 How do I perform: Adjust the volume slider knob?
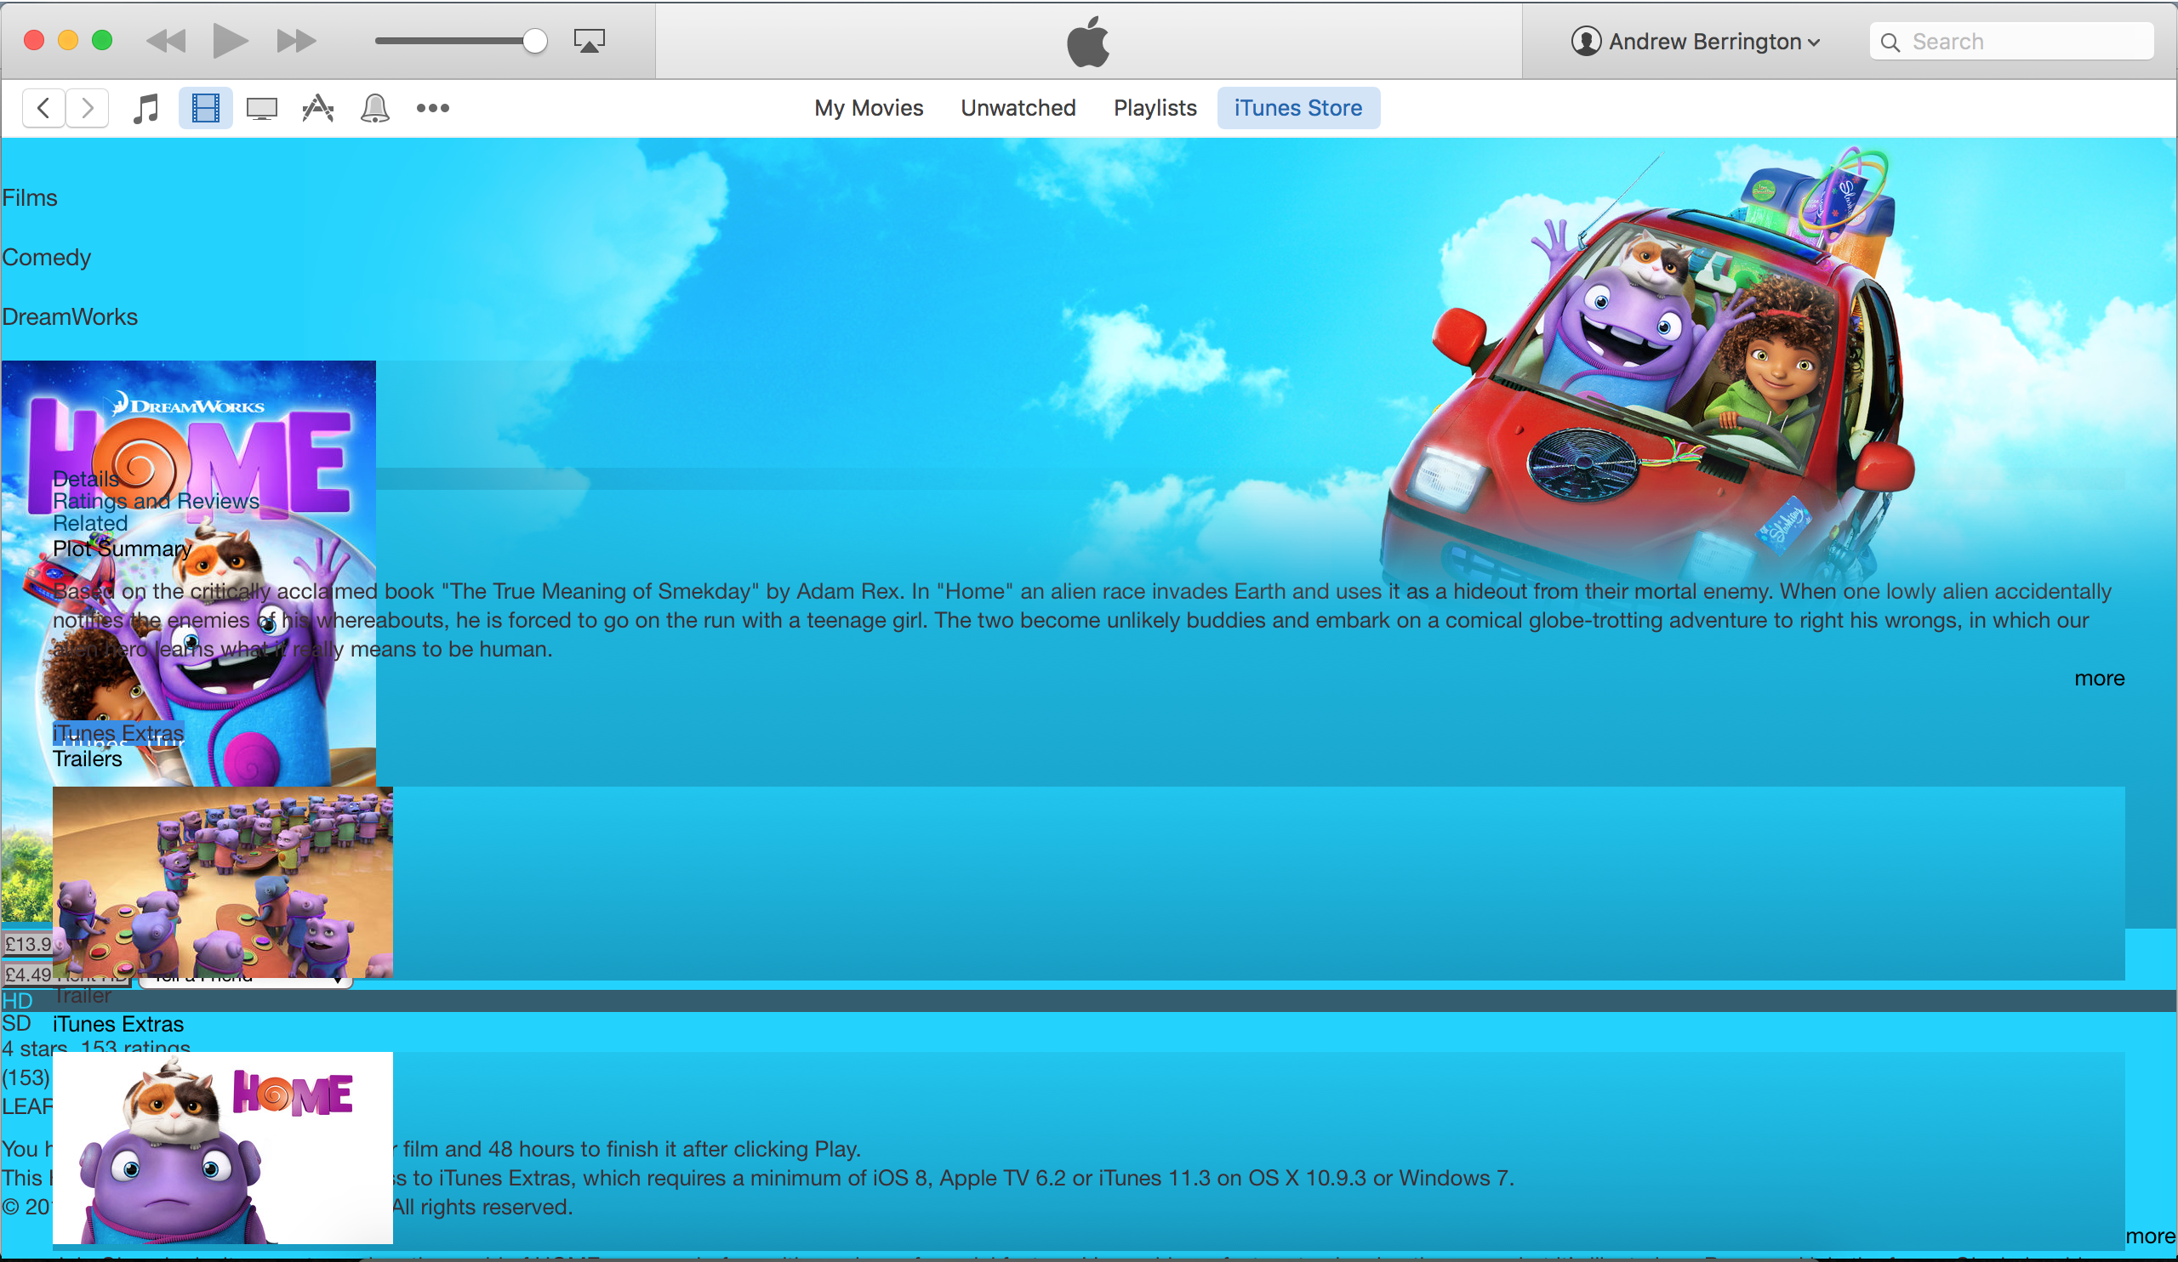click(x=535, y=41)
